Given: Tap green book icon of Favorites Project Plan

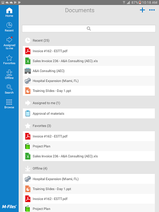Looking at the screenshot, I should tap(28, 146).
